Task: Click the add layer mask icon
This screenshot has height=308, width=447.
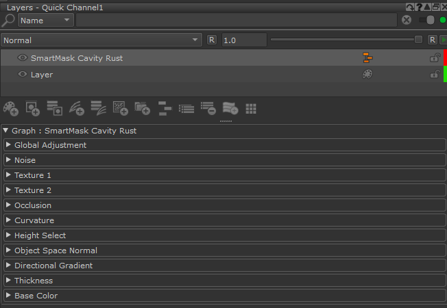Action: 33,108
